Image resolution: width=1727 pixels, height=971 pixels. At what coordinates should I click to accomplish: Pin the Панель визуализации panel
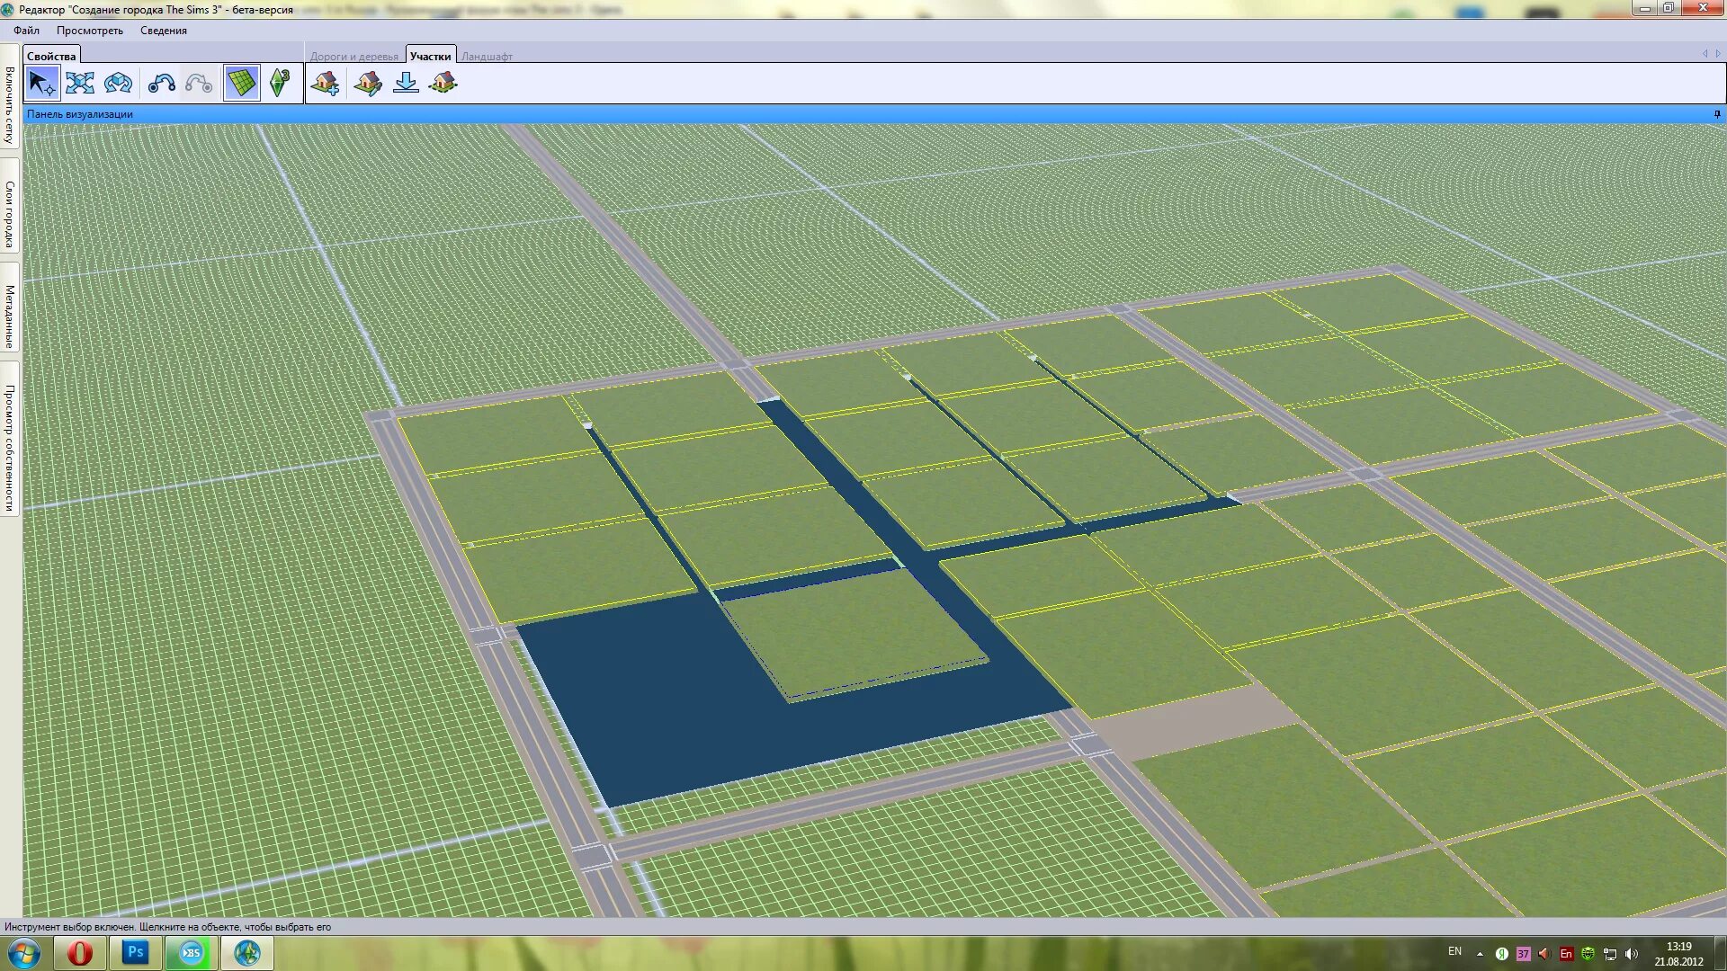click(x=1717, y=114)
